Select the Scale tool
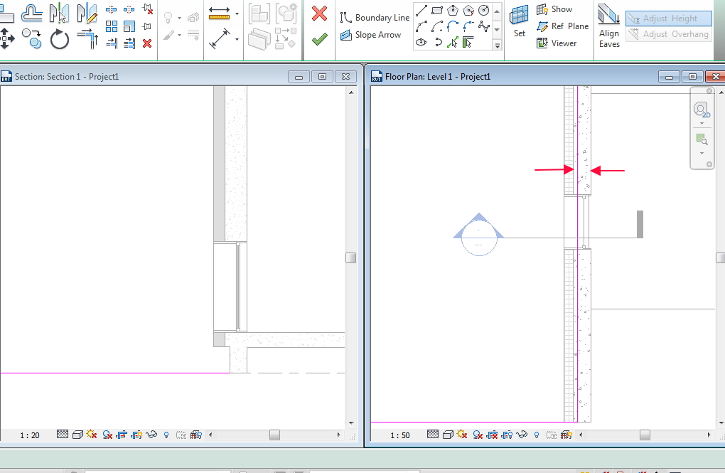725x473 pixels. coord(129,26)
